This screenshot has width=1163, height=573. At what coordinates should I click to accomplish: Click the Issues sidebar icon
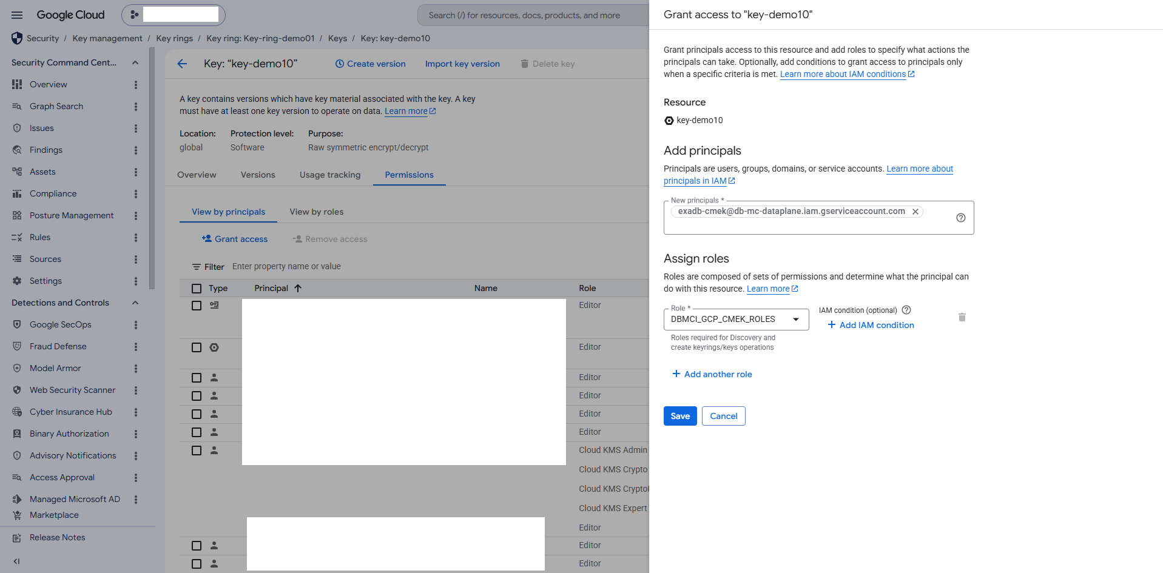tap(17, 128)
